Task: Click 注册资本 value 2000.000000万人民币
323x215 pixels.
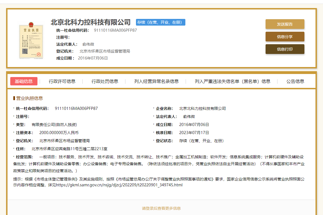Action: (x=59, y=133)
